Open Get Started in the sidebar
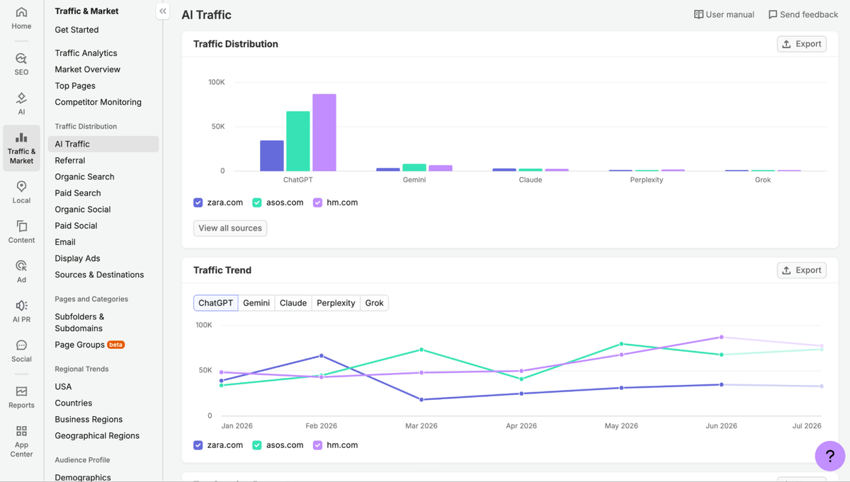850x482 pixels. click(76, 30)
